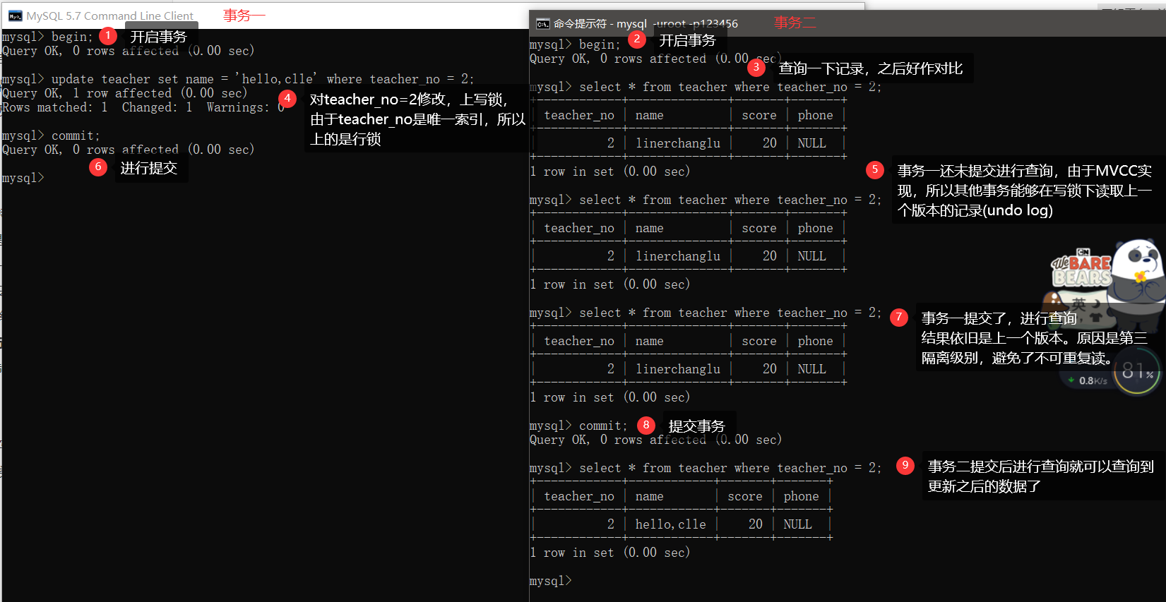Click the 0.8K/s network speed indicator
Viewport: 1166px width, 602px height.
pos(1088,380)
